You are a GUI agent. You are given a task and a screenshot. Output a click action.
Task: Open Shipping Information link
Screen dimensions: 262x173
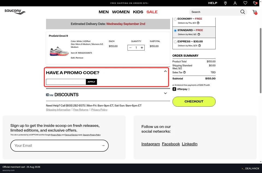(58, 110)
